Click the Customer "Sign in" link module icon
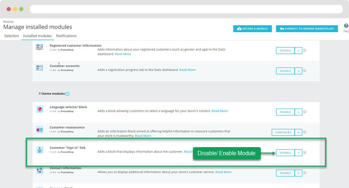Viewport: 349px width, 188px height. point(39,150)
